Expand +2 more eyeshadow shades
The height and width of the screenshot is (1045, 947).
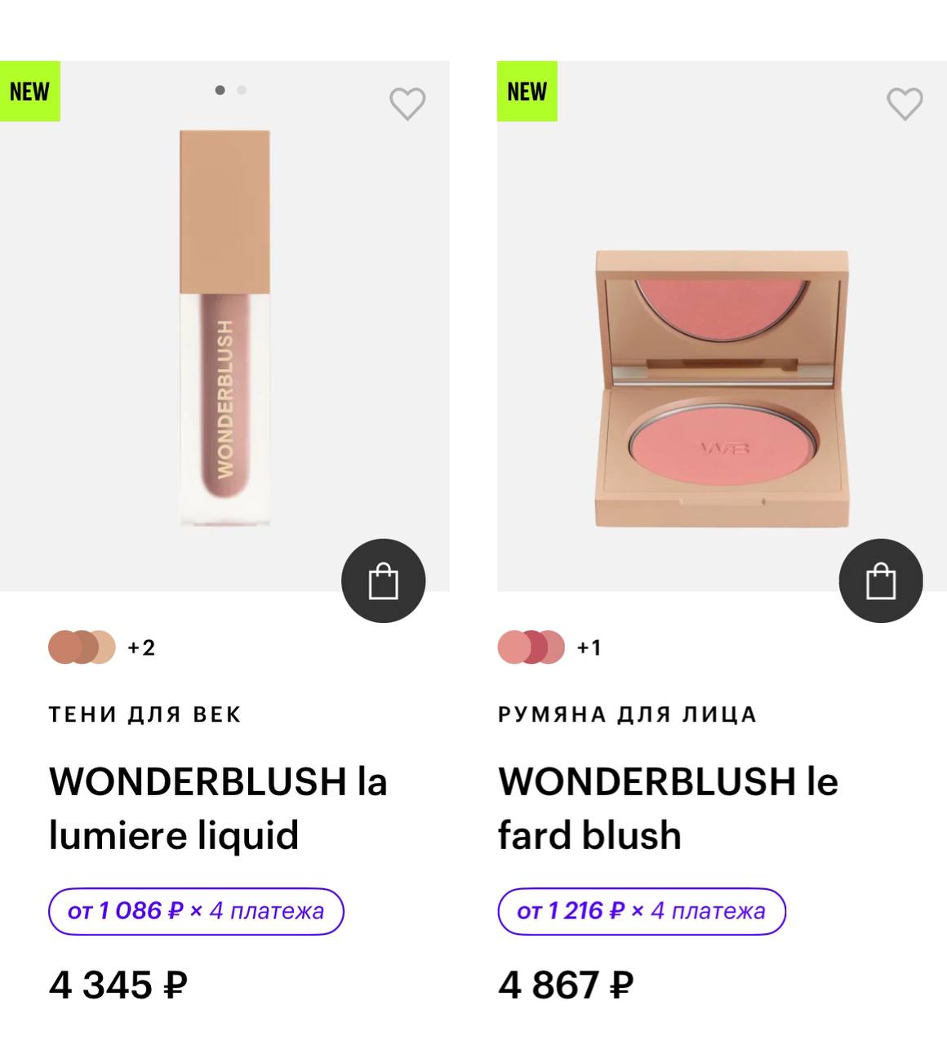(141, 647)
